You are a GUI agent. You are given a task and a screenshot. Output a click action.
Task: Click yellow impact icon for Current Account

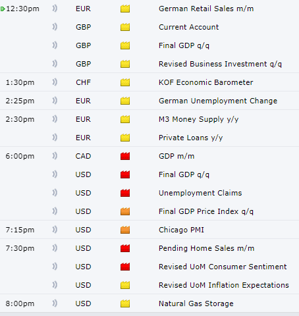click(x=125, y=27)
